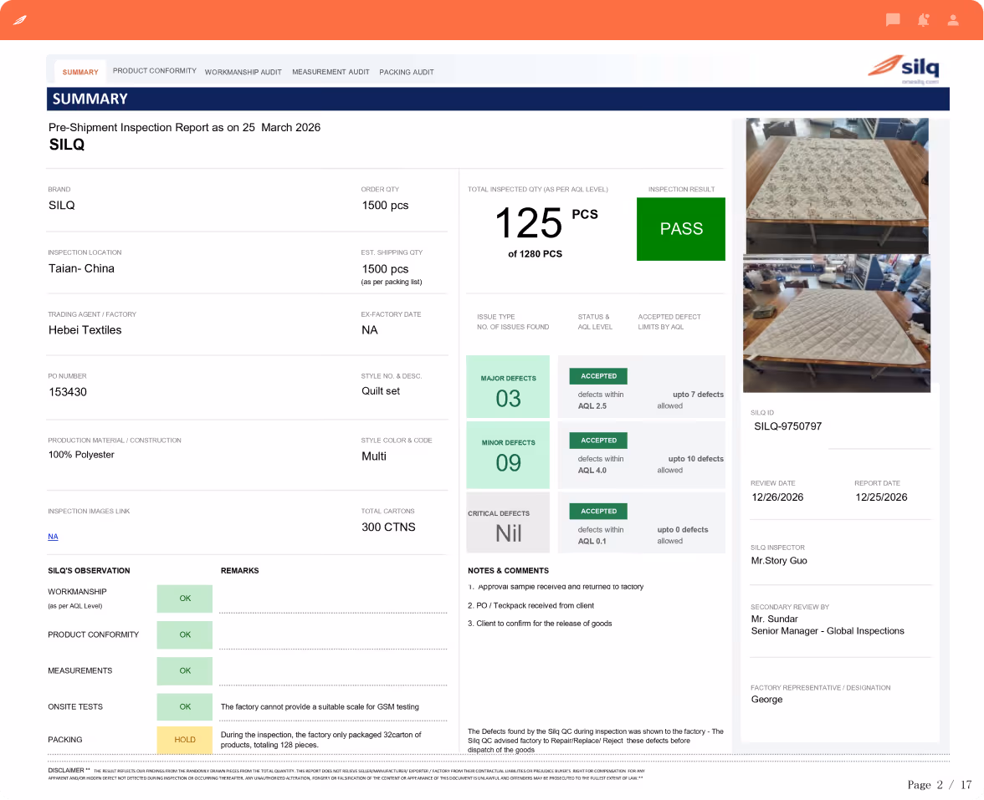Click the Product Conformity OK status
This screenshot has height=800, width=984.
184,635
